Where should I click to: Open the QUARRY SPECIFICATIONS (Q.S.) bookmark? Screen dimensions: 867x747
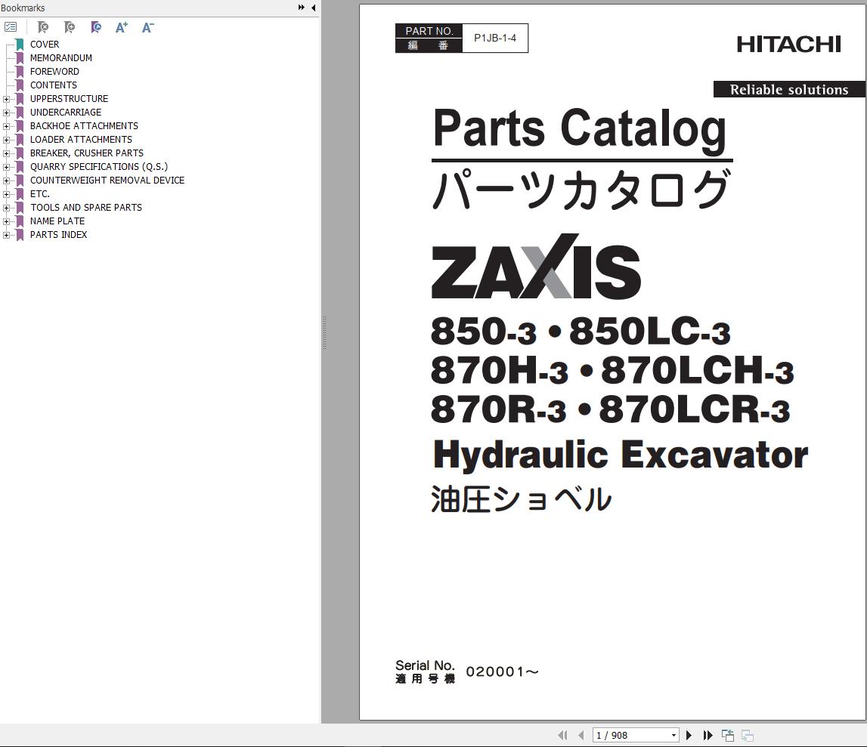[99, 166]
